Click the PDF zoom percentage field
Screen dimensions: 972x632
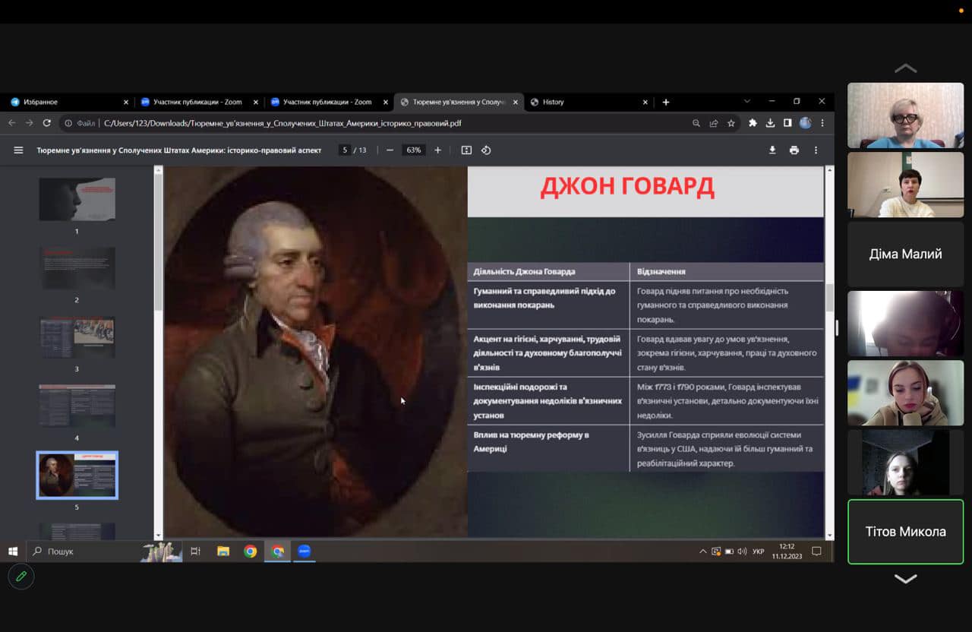[x=413, y=150]
